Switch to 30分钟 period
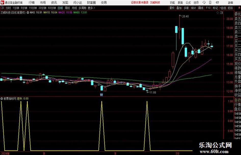The image size is (241, 155). 42,8
